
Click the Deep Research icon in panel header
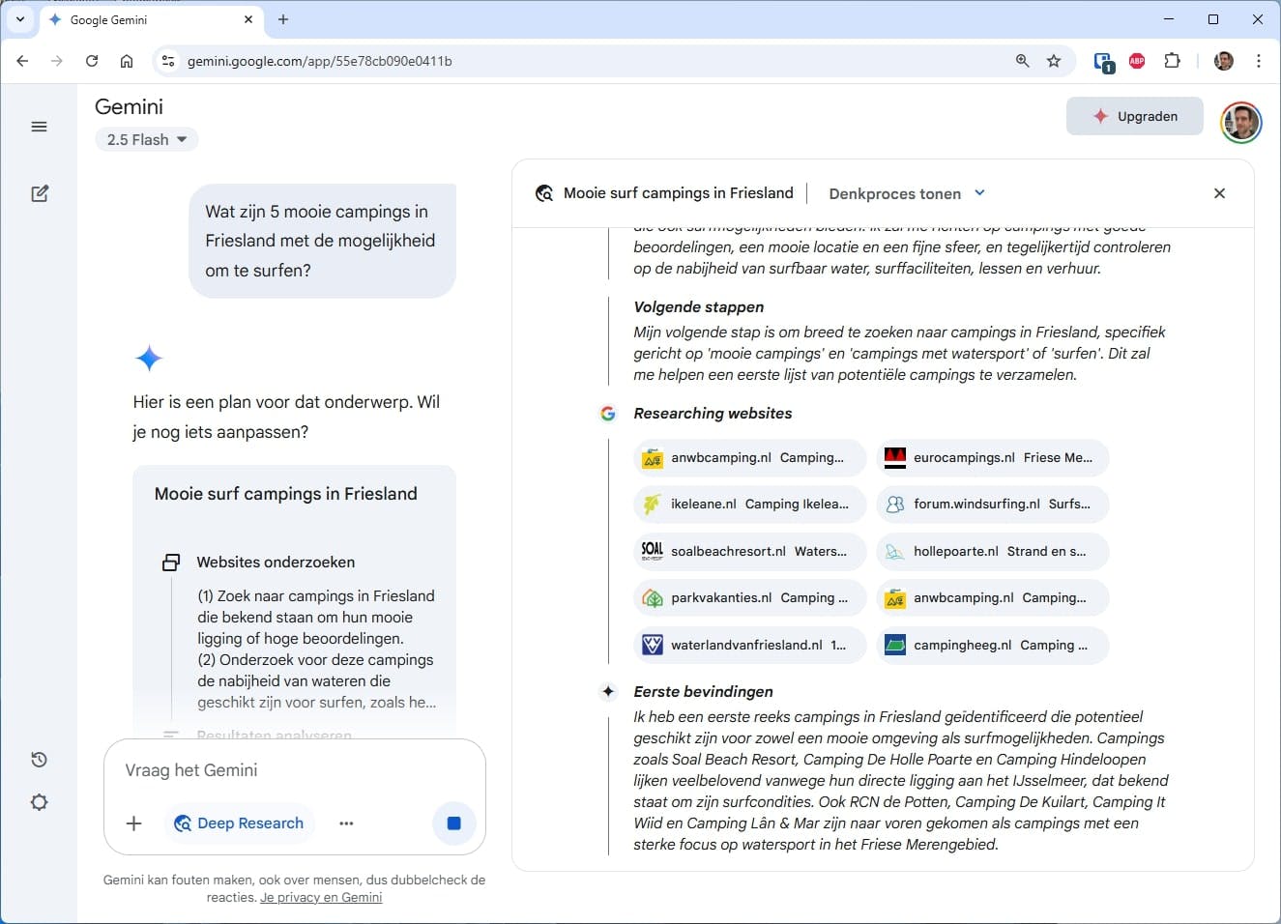click(544, 193)
